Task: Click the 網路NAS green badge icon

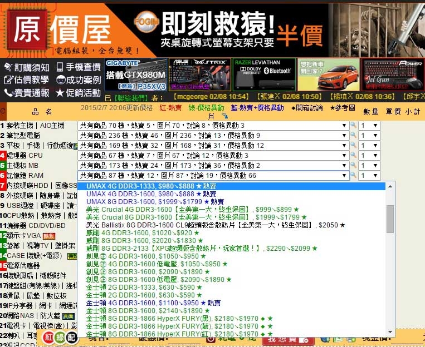Action: click(x=69, y=316)
